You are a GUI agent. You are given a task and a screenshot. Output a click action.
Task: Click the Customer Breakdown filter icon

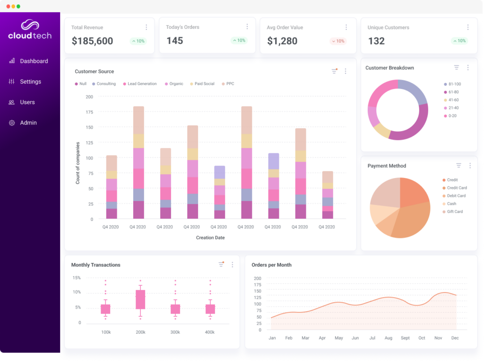coord(457,68)
